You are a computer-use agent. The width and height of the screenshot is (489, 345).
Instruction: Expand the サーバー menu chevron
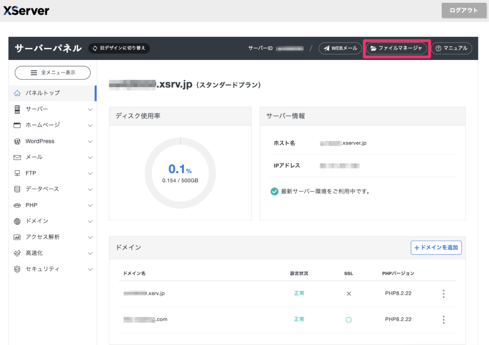point(90,110)
